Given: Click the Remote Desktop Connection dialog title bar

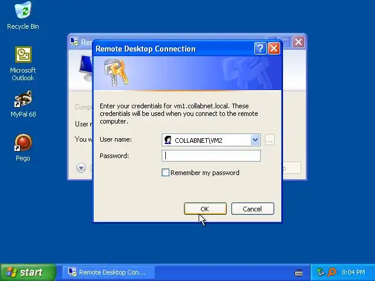Looking at the screenshot, I should 174,49.
